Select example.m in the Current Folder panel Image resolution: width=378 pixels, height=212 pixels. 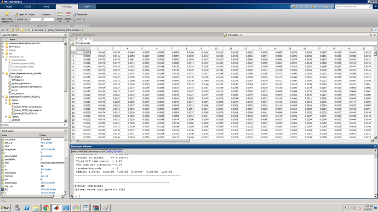[x=17, y=76]
